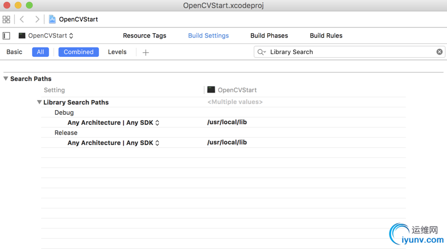Go back with the left chevron
The image size is (447, 249).
tap(22, 20)
